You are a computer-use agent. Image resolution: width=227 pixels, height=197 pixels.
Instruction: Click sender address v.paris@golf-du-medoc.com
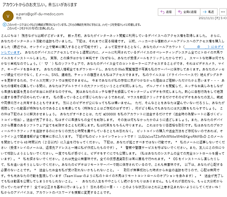(x=40, y=14)
